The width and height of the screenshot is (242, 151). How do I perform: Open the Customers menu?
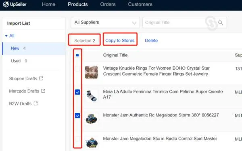[140, 4]
